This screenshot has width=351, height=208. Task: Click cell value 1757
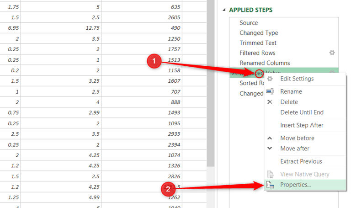(x=174, y=49)
